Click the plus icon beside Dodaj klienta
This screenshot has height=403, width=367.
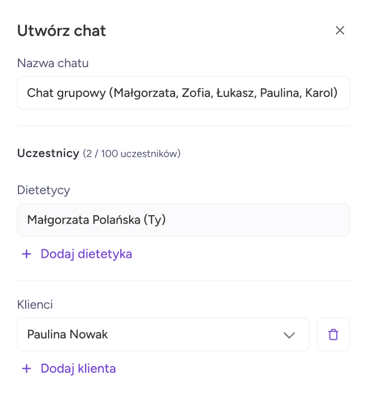click(x=26, y=368)
